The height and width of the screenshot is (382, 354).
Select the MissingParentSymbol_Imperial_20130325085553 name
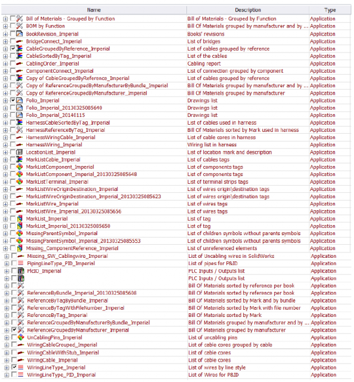[83, 241]
